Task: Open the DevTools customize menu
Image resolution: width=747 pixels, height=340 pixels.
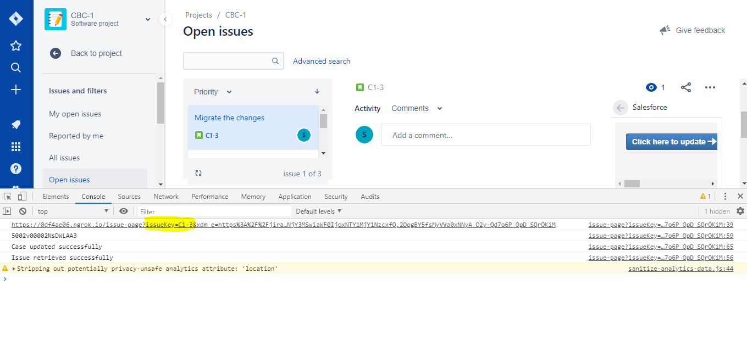Action: click(x=725, y=196)
